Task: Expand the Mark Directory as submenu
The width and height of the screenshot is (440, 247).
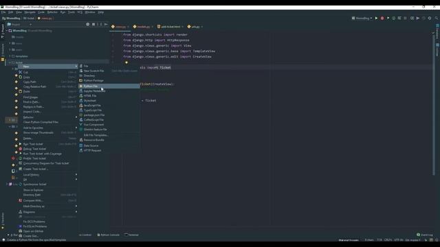Action: pos(47,207)
